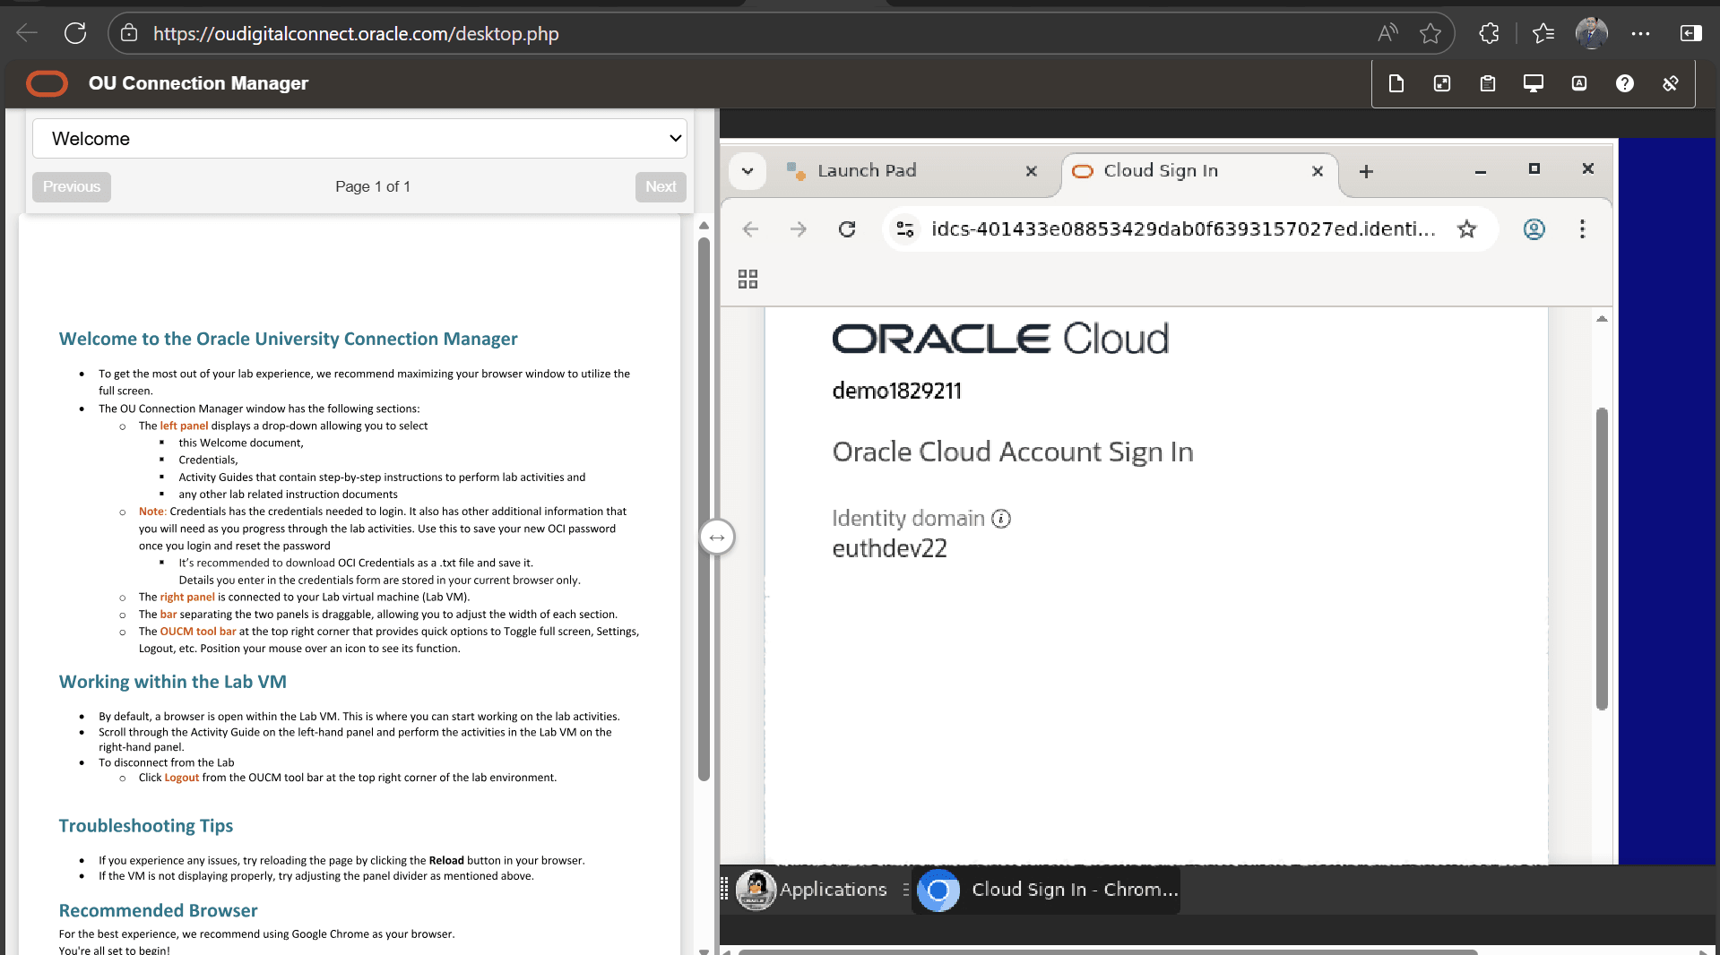Open Edge extensions puzzle icon
The height and width of the screenshot is (955, 1720).
click(x=1489, y=33)
